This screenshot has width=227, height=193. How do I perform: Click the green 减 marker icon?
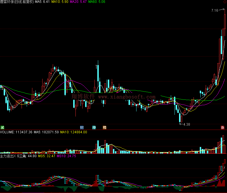[2, 127]
